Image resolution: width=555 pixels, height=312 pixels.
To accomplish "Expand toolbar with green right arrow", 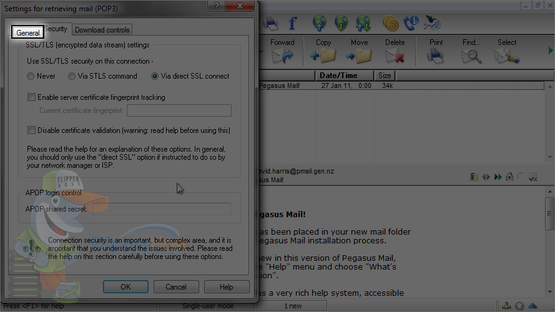I will pos(551,51).
